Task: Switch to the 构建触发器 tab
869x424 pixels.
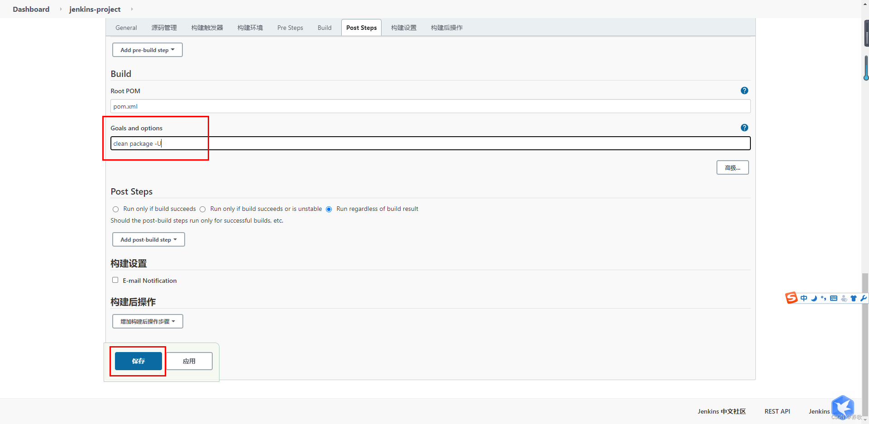Action: [207, 28]
